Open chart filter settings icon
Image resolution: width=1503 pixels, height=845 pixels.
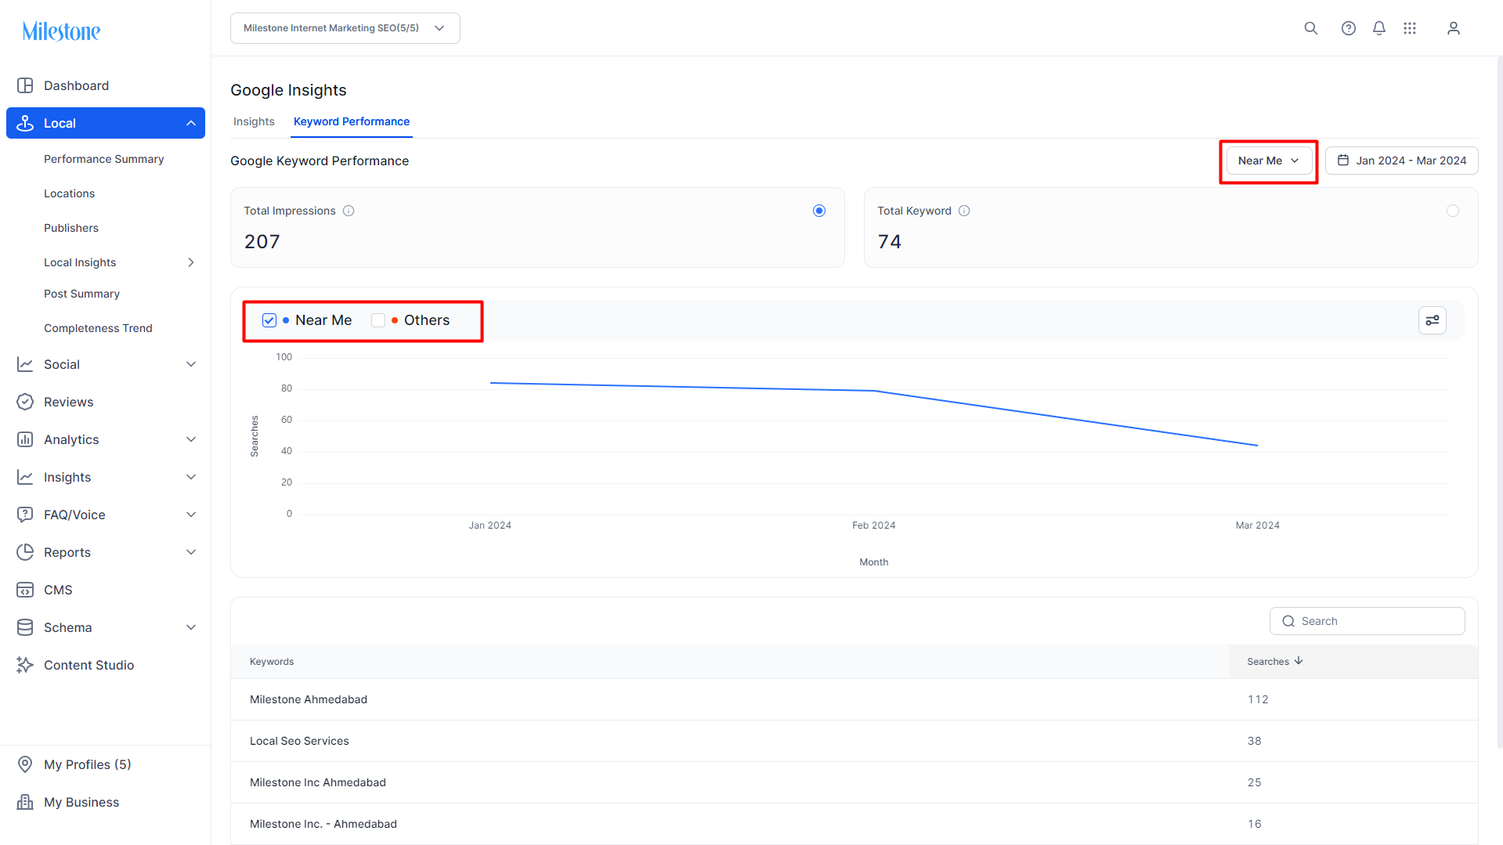click(1433, 320)
